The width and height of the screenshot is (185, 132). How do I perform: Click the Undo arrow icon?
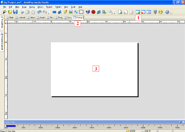coord(39,12)
